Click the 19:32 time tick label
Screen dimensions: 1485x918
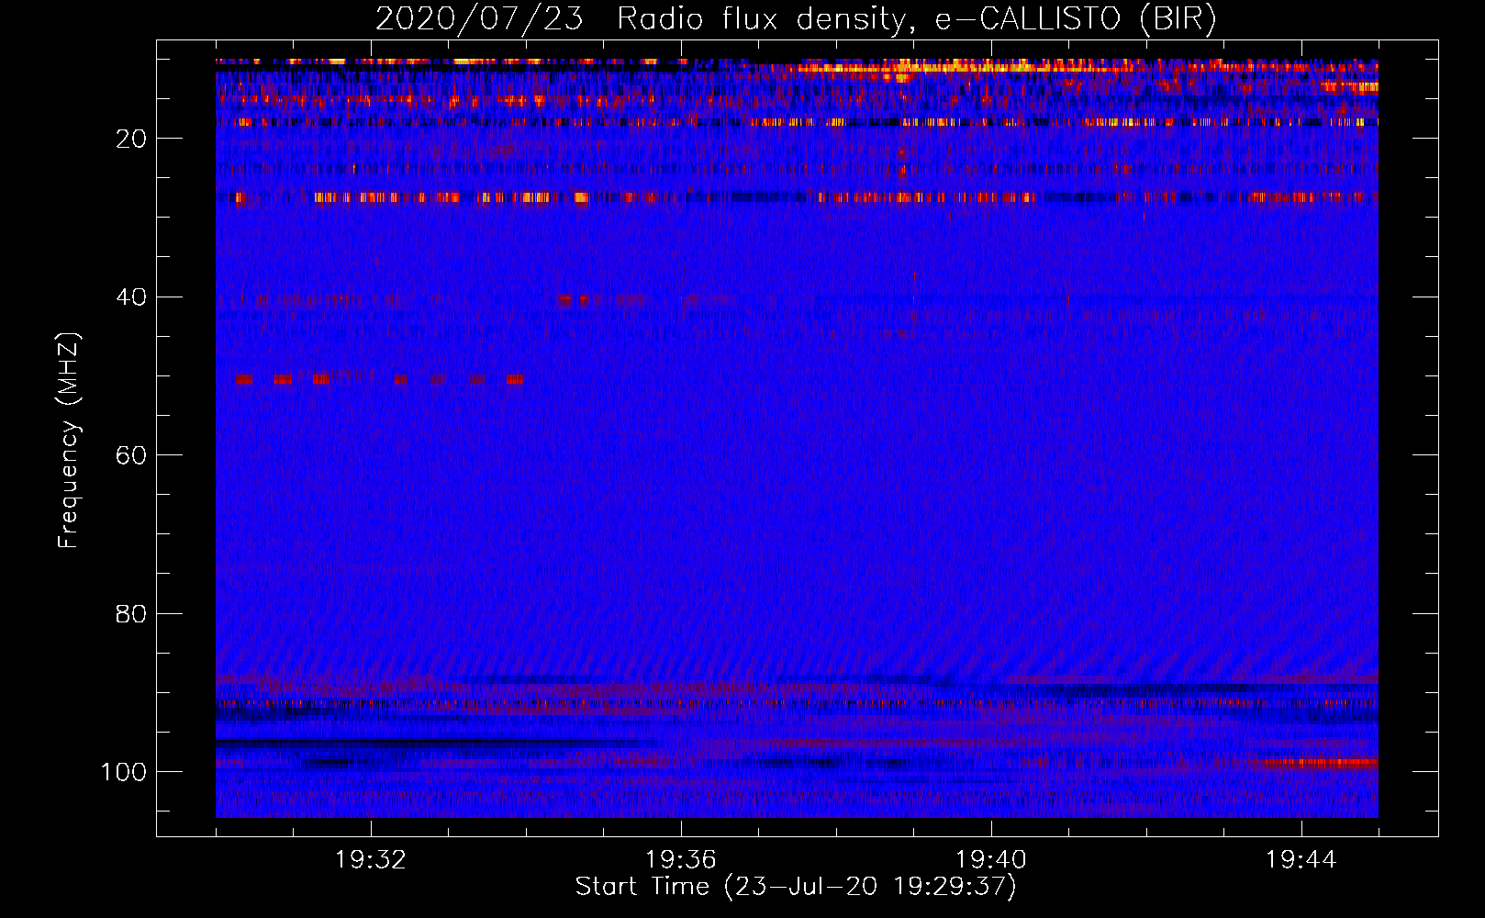pyautogui.click(x=371, y=860)
